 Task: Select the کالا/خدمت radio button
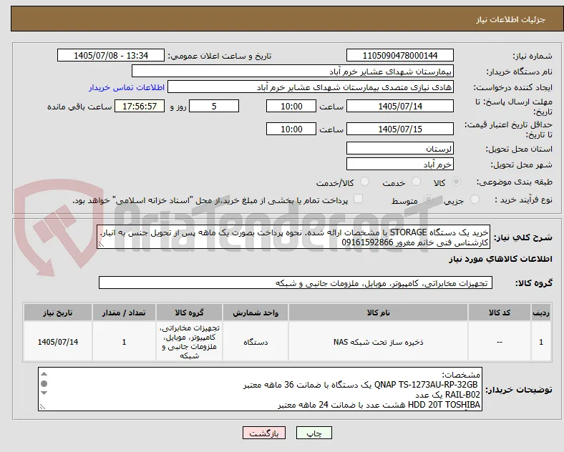(x=365, y=182)
